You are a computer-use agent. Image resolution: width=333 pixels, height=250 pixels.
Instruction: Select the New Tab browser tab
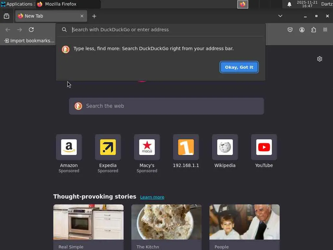pyautogui.click(x=51, y=16)
